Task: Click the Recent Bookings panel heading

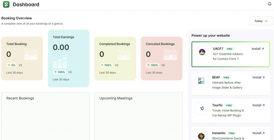Action: [x=20, y=98]
